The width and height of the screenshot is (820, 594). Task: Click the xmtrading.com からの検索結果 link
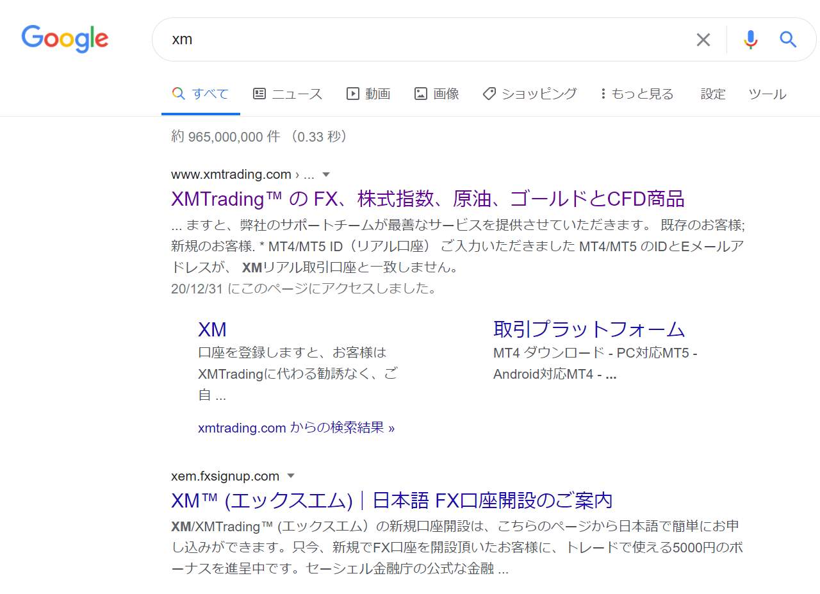tap(296, 427)
